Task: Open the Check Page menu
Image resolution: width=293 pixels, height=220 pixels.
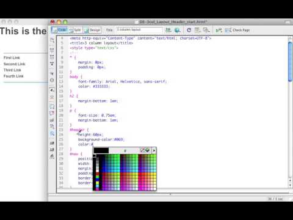Action: tap(237, 31)
